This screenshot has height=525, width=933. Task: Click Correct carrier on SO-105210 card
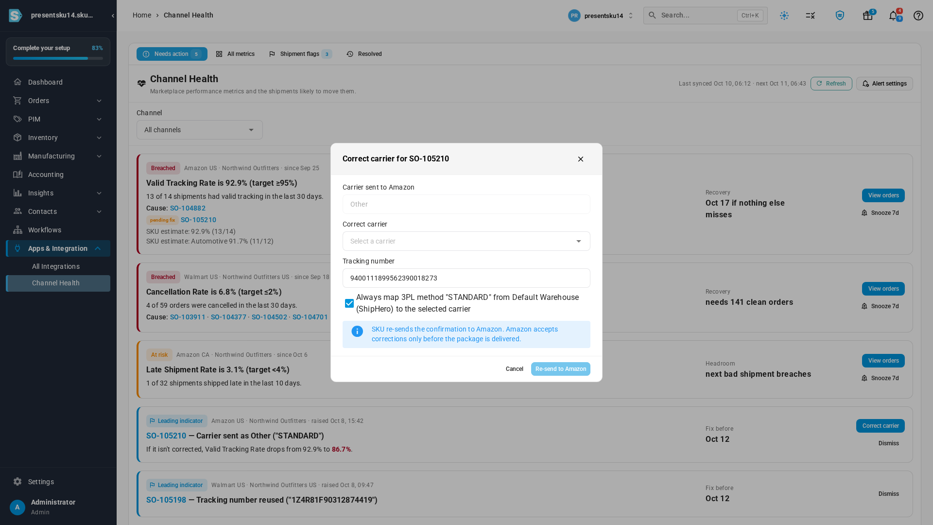[x=881, y=426]
